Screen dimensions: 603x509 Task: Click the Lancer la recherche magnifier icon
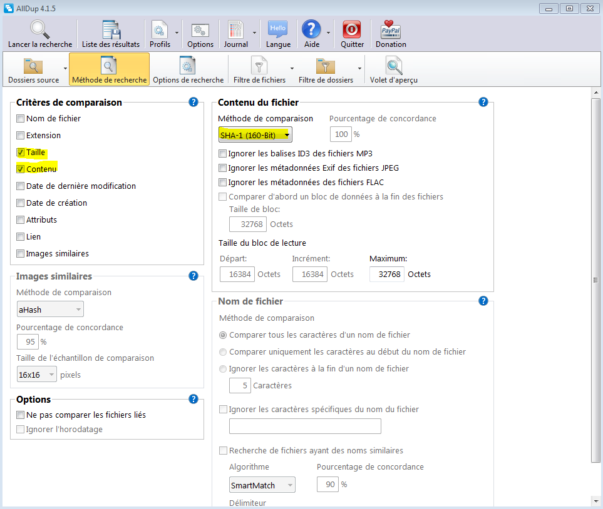(x=40, y=30)
